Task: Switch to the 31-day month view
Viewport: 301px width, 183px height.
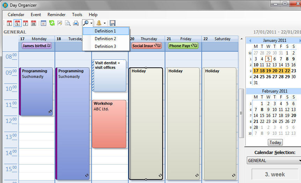Action: [34, 23]
